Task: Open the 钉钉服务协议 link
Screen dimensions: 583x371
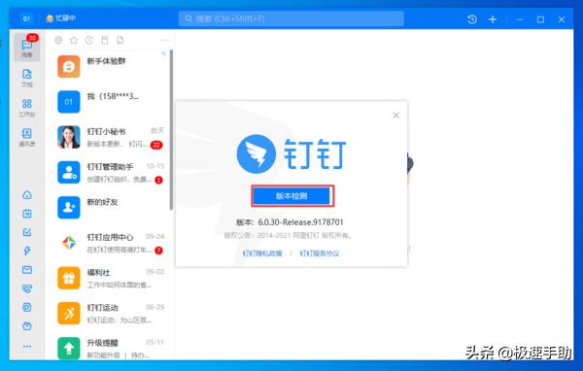Action: coord(320,253)
